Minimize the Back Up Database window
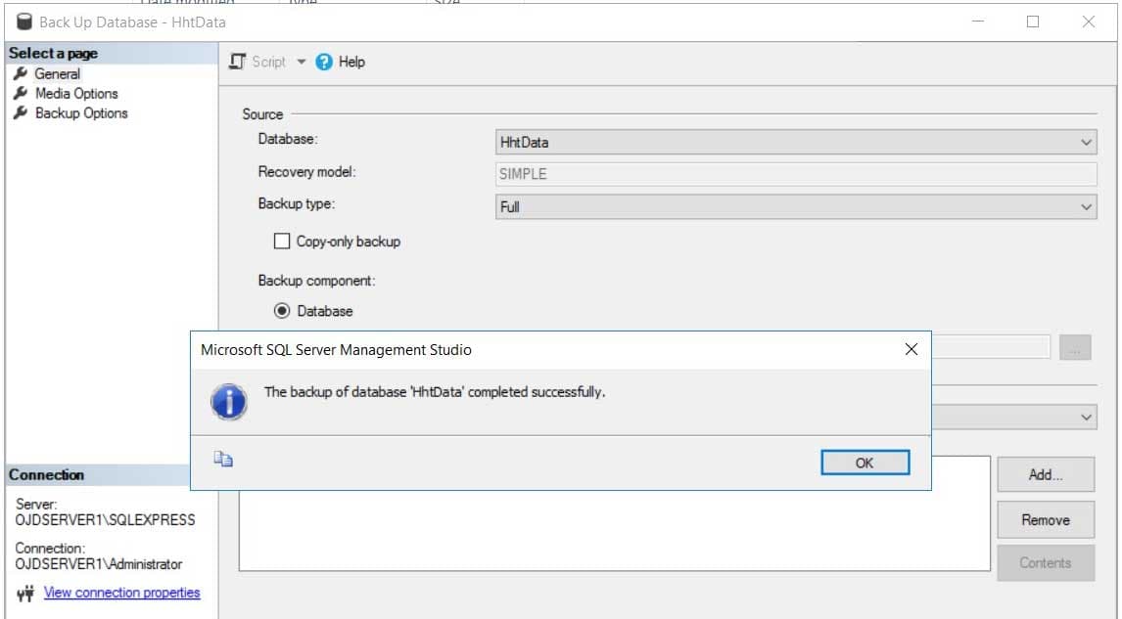 tap(977, 22)
